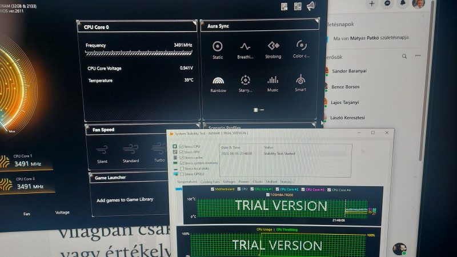Click the CPU Core 0 frequency bar

(139, 53)
